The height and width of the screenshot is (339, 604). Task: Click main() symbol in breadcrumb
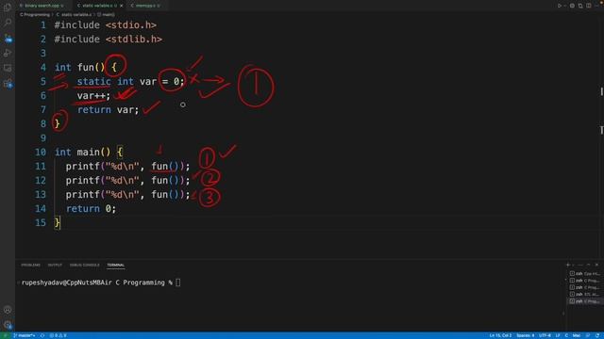(x=106, y=15)
